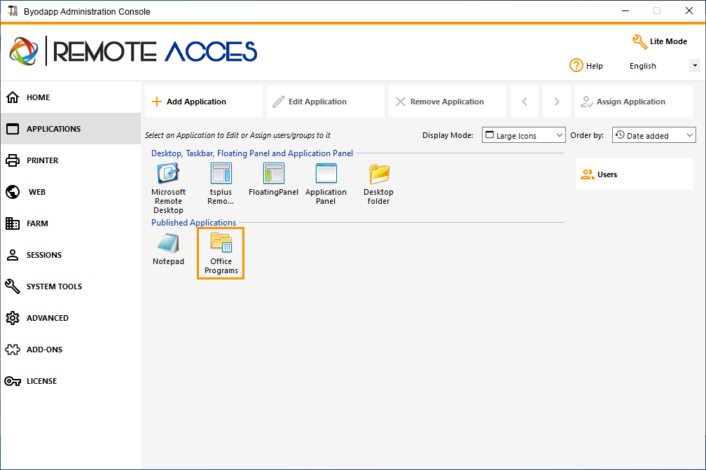Click the Desktop, Taskbar, Floating Panel group header

tap(252, 153)
